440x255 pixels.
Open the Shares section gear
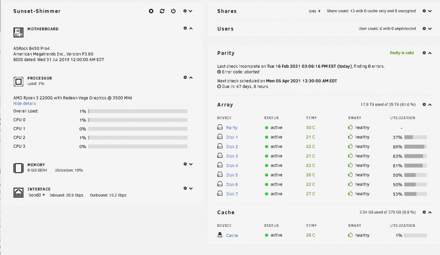(x=424, y=11)
